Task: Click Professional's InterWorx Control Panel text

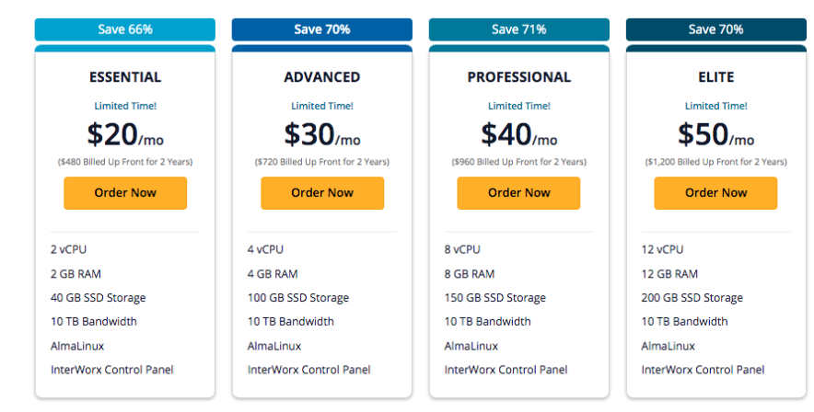Action: tap(506, 370)
